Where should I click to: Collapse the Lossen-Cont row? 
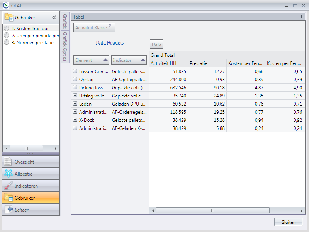75,71
